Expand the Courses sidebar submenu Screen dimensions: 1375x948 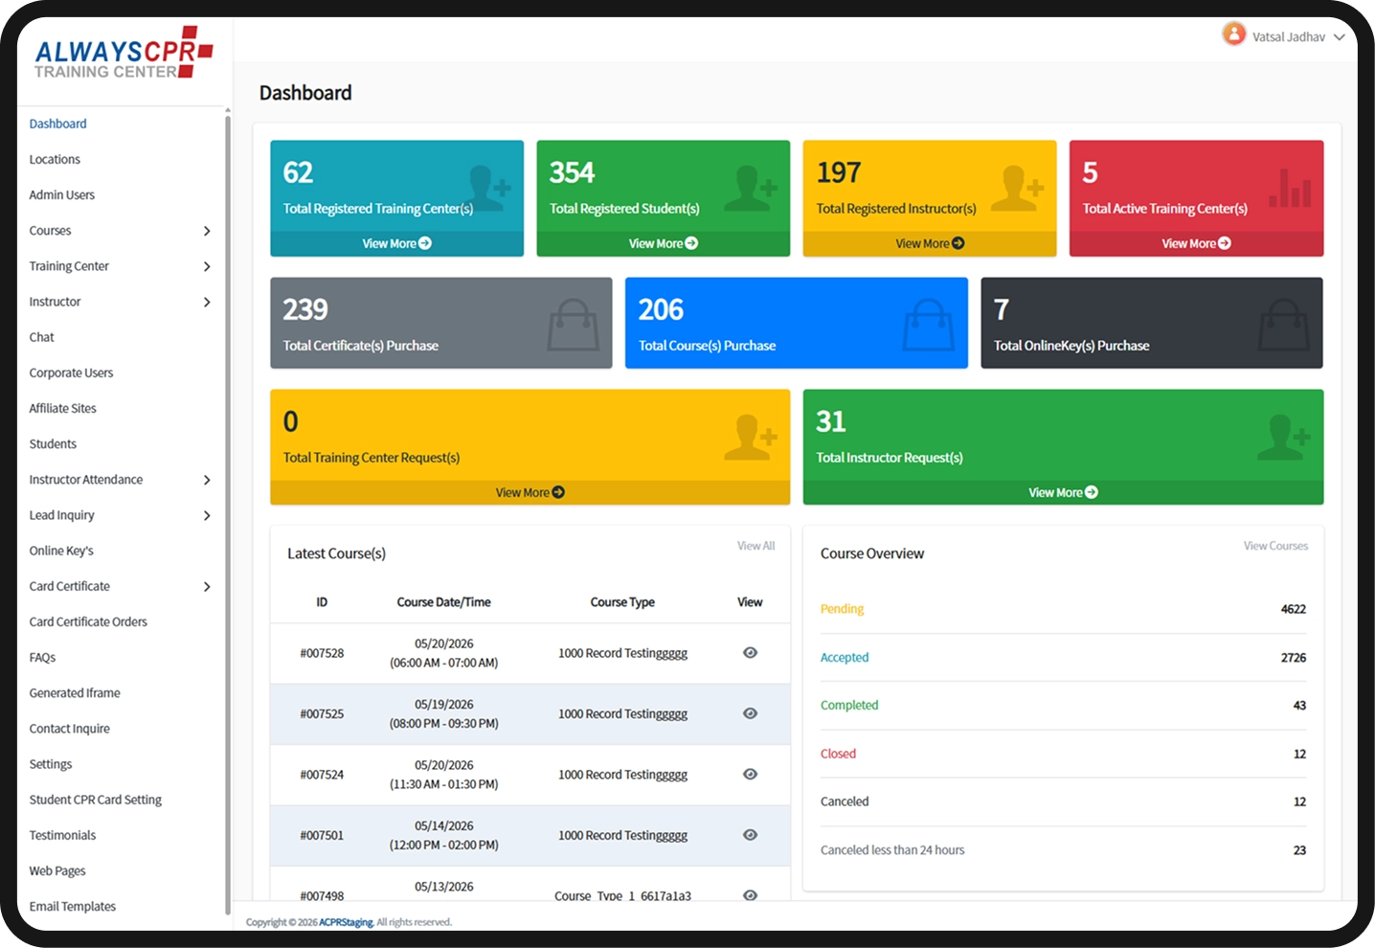(x=207, y=231)
